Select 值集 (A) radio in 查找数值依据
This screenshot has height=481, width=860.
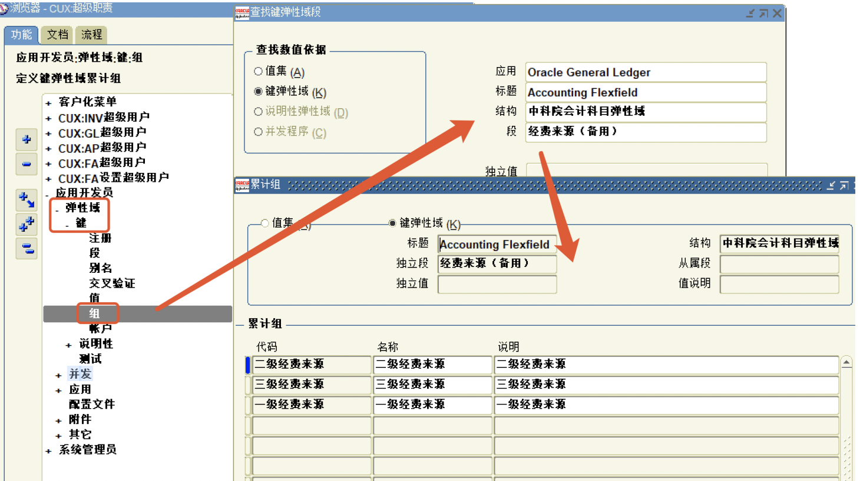click(258, 71)
